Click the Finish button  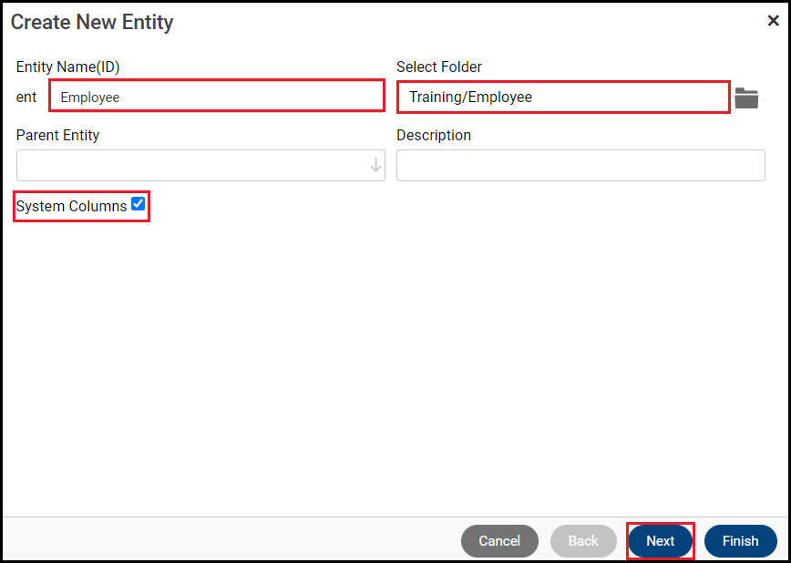click(740, 541)
